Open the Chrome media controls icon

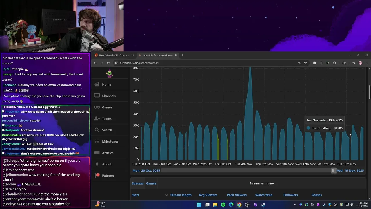click(x=354, y=63)
